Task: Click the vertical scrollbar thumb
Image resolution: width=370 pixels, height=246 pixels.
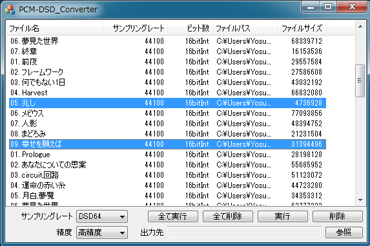Action: click(360, 80)
